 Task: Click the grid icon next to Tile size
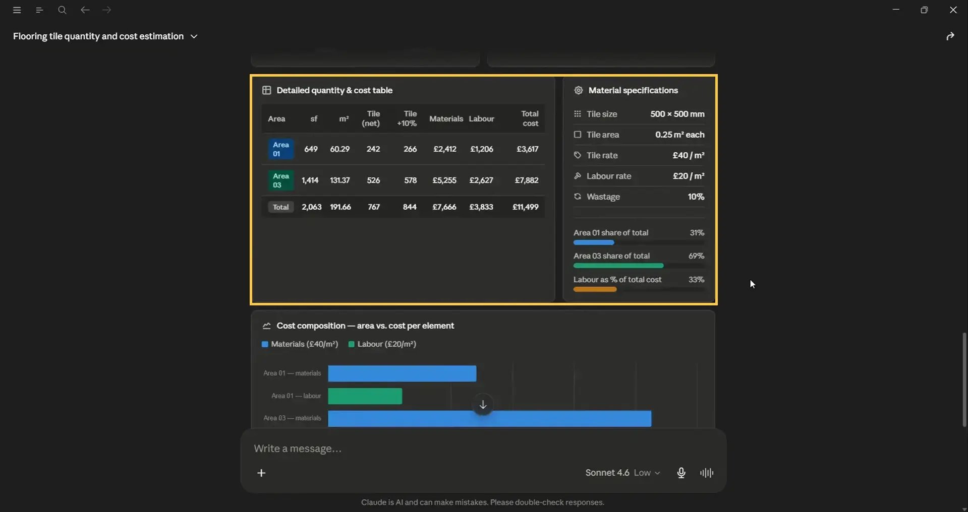pyautogui.click(x=578, y=114)
